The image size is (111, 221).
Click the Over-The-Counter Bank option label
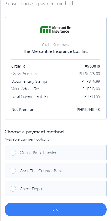[41, 171]
